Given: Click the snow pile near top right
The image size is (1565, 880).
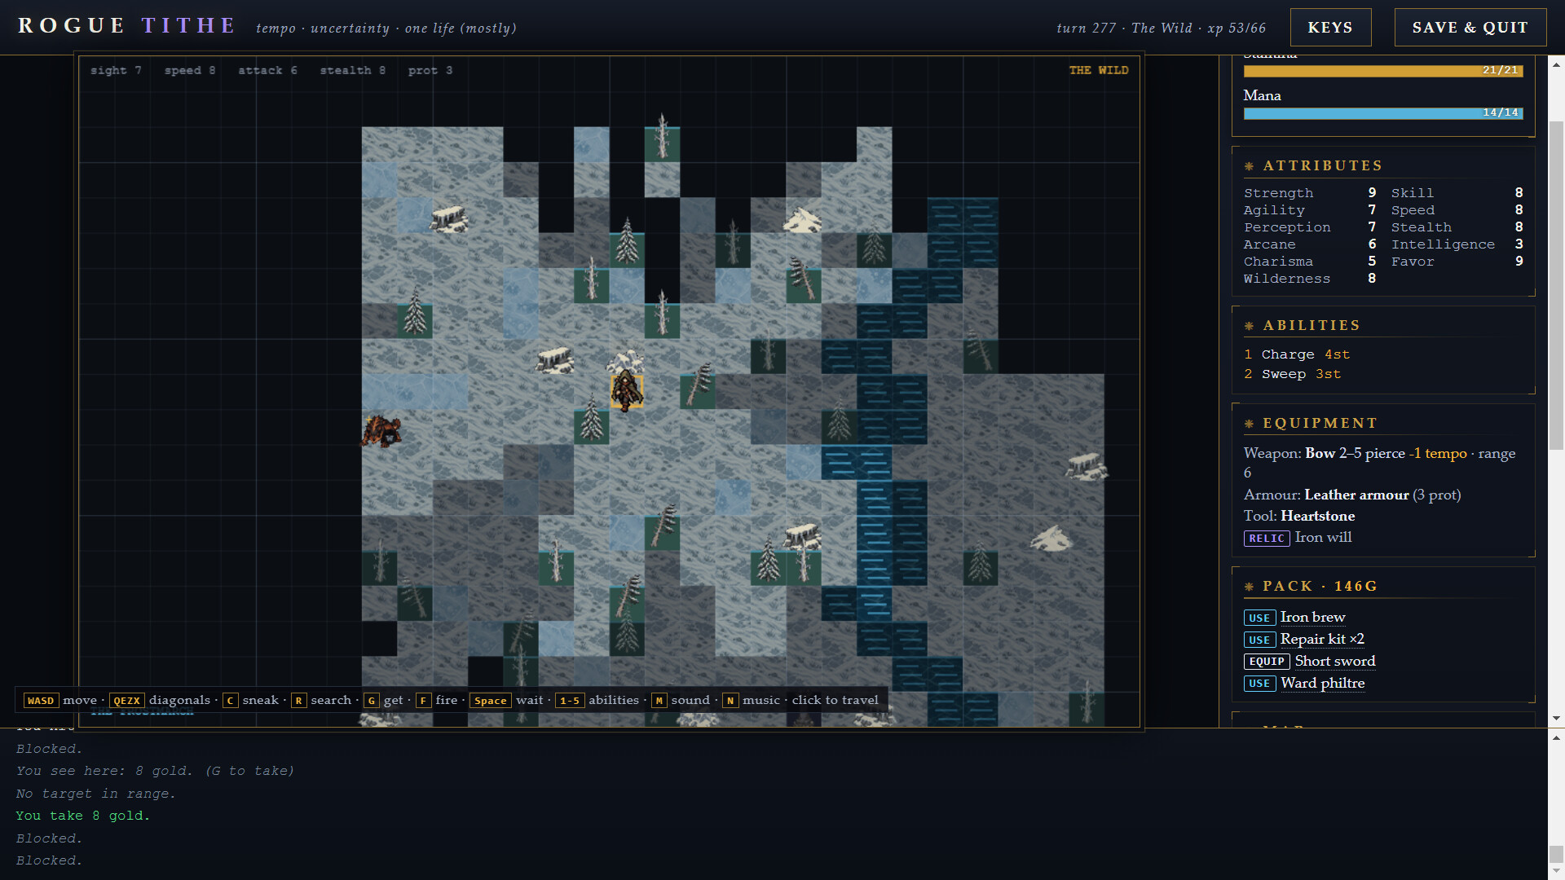Looking at the screenshot, I should (x=803, y=220).
